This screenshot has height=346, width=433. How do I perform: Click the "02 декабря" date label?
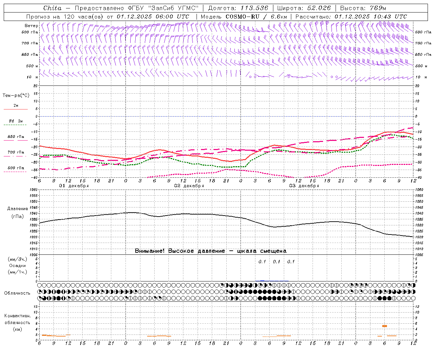click(189, 186)
